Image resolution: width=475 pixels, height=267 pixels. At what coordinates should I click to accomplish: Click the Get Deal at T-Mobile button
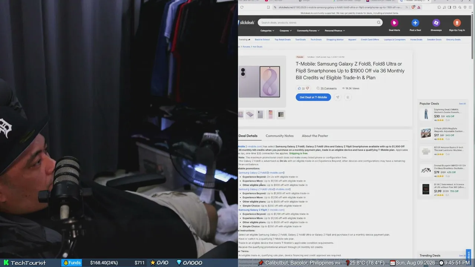point(313,97)
